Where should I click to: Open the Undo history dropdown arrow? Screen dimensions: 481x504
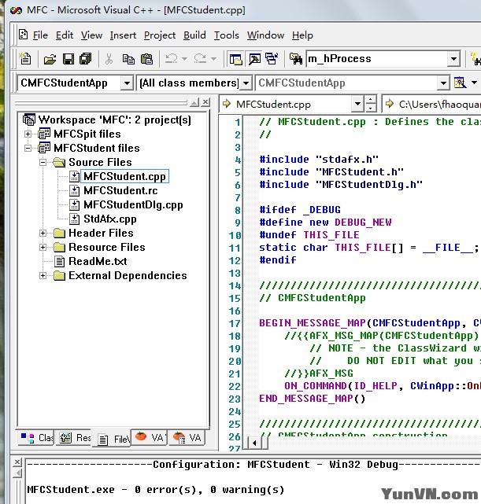pos(185,59)
